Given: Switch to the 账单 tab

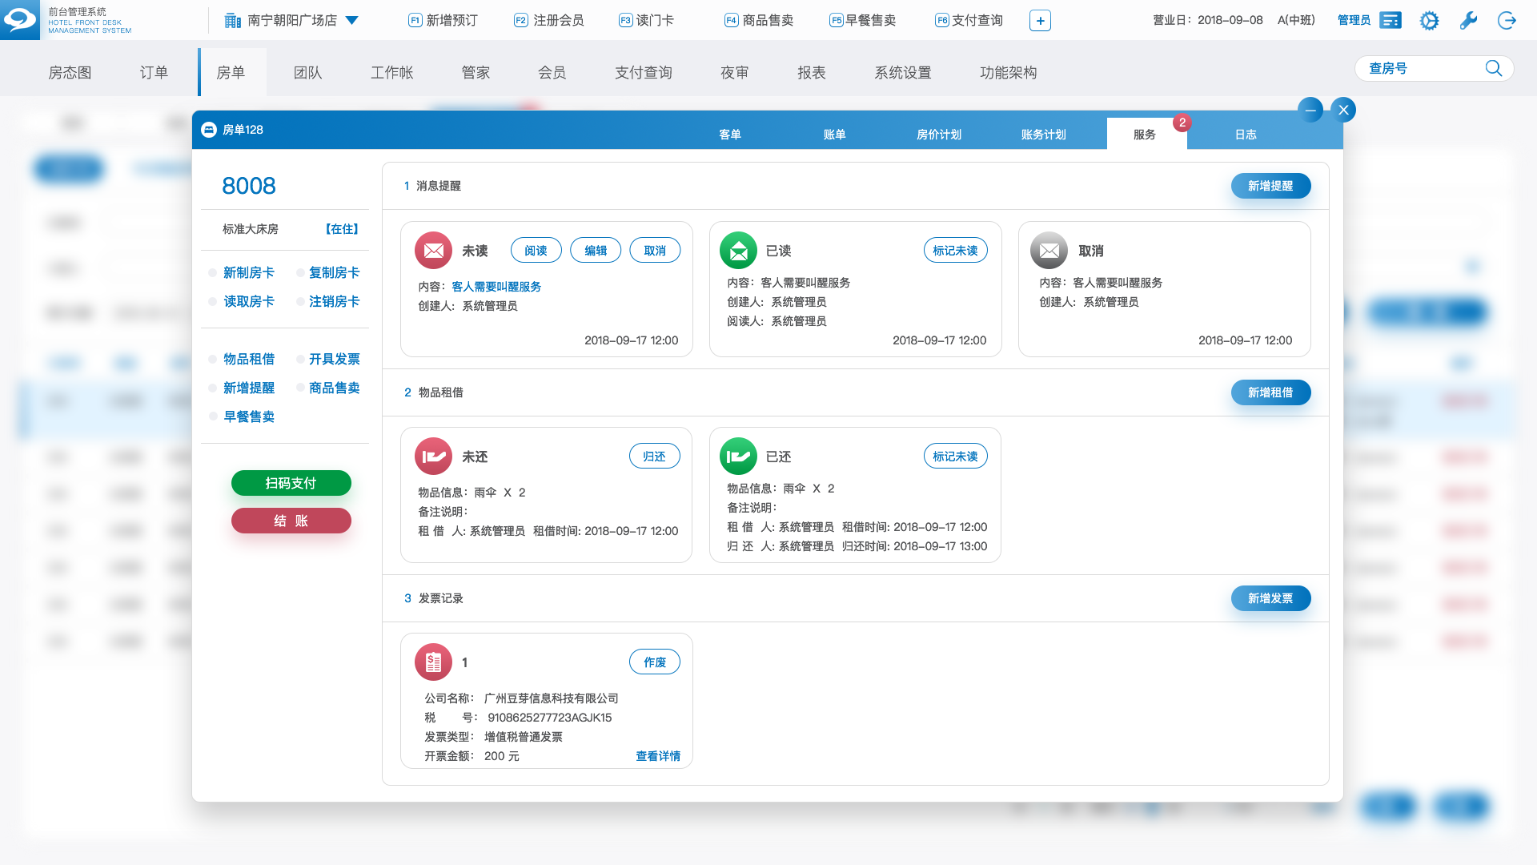Looking at the screenshot, I should pyautogui.click(x=834, y=135).
